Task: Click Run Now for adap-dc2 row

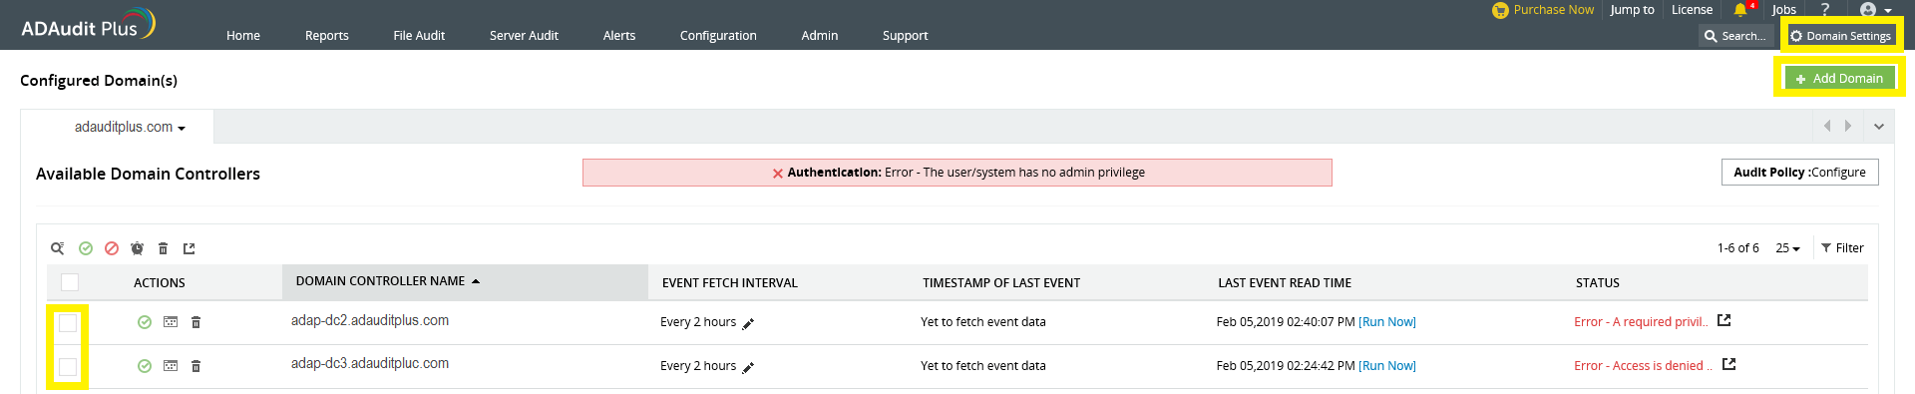Action: pos(1387,322)
